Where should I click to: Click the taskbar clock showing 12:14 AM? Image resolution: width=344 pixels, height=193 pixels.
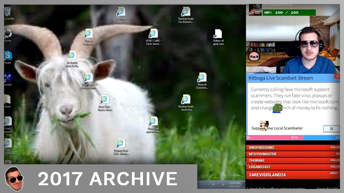[x=234, y=185]
